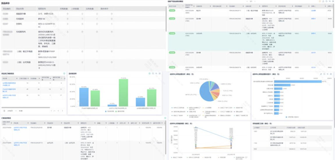Go to next page in supplier orders pagination
This screenshot has height=160, width=335.
pos(62,111)
